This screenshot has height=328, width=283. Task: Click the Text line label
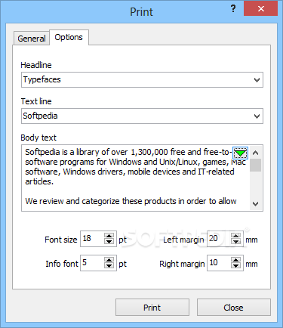pyautogui.click(x=36, y=101)
